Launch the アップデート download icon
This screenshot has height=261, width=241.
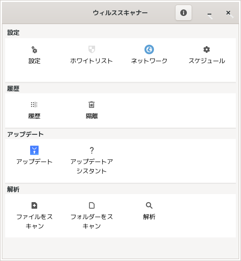point(34,150)
